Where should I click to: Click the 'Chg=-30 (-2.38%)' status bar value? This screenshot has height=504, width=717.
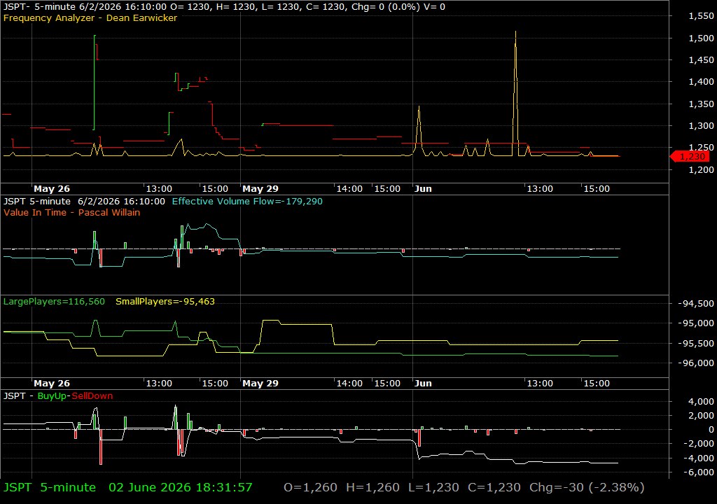click(587, 487)
